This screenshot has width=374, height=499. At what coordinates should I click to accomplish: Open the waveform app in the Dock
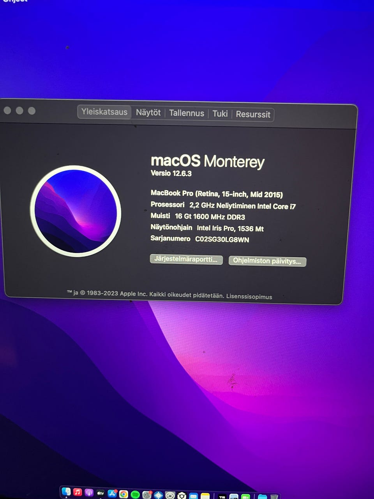[159, 495]
